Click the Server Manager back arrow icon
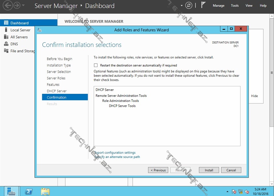 [x=7, y=5]
